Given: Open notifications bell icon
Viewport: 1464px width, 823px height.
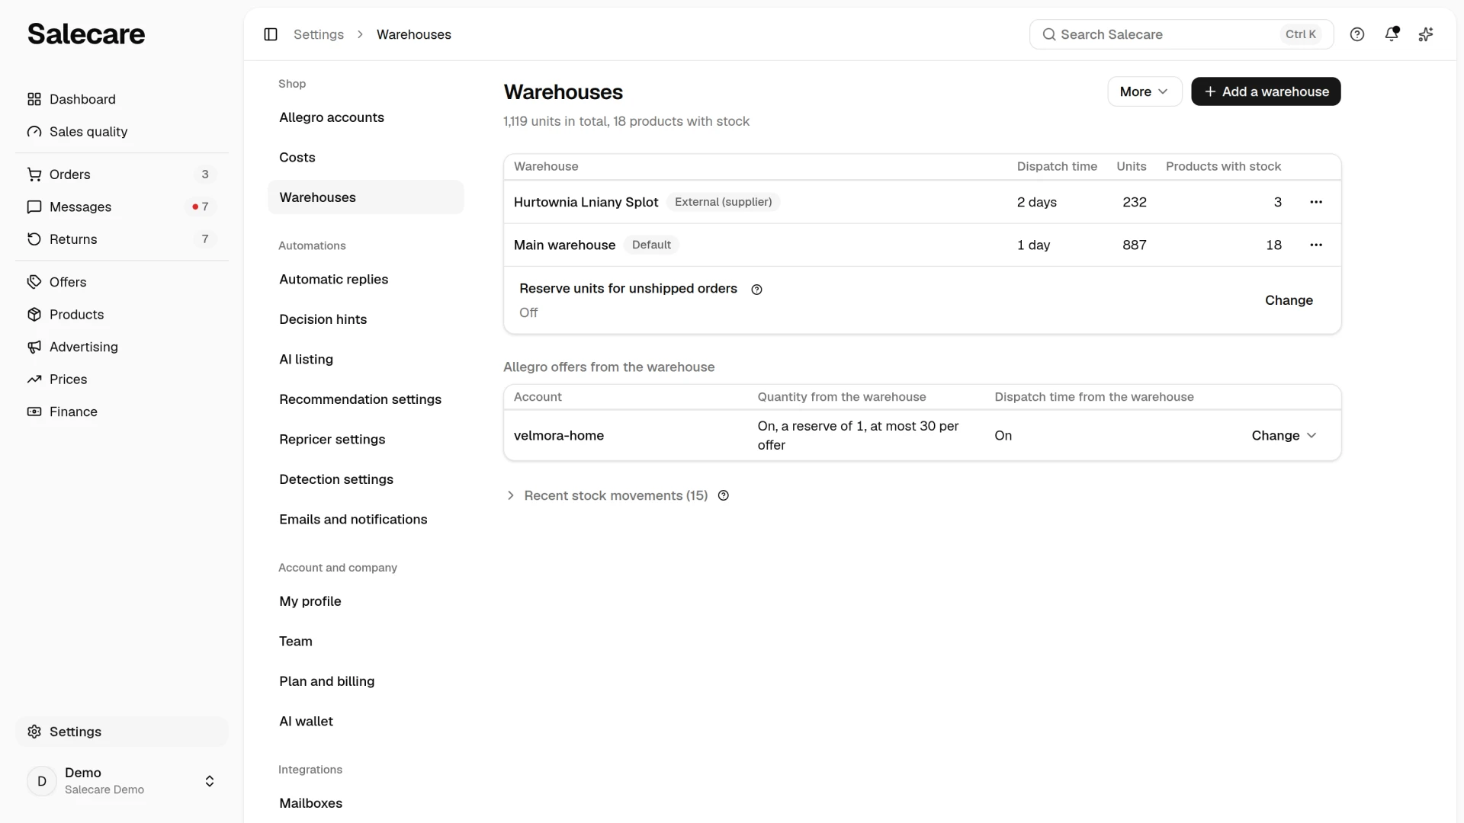Looking at the screenshot, I should (1392, 34).
